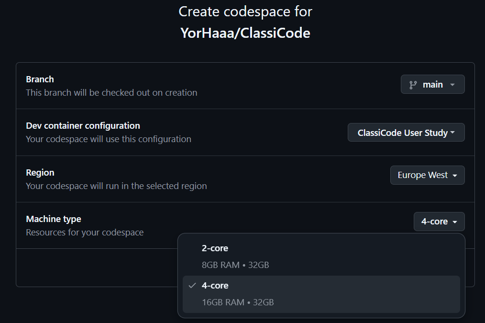Click the Branch setting label
This screenshot has width=485, height=323.
point(40,79)
